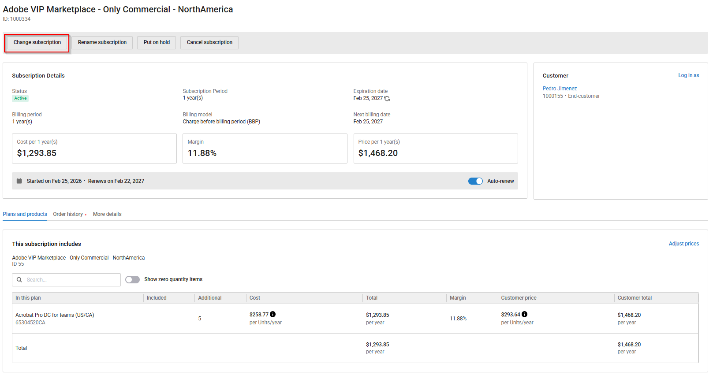Click the refresh icon beside expiration date

point(387,99)
